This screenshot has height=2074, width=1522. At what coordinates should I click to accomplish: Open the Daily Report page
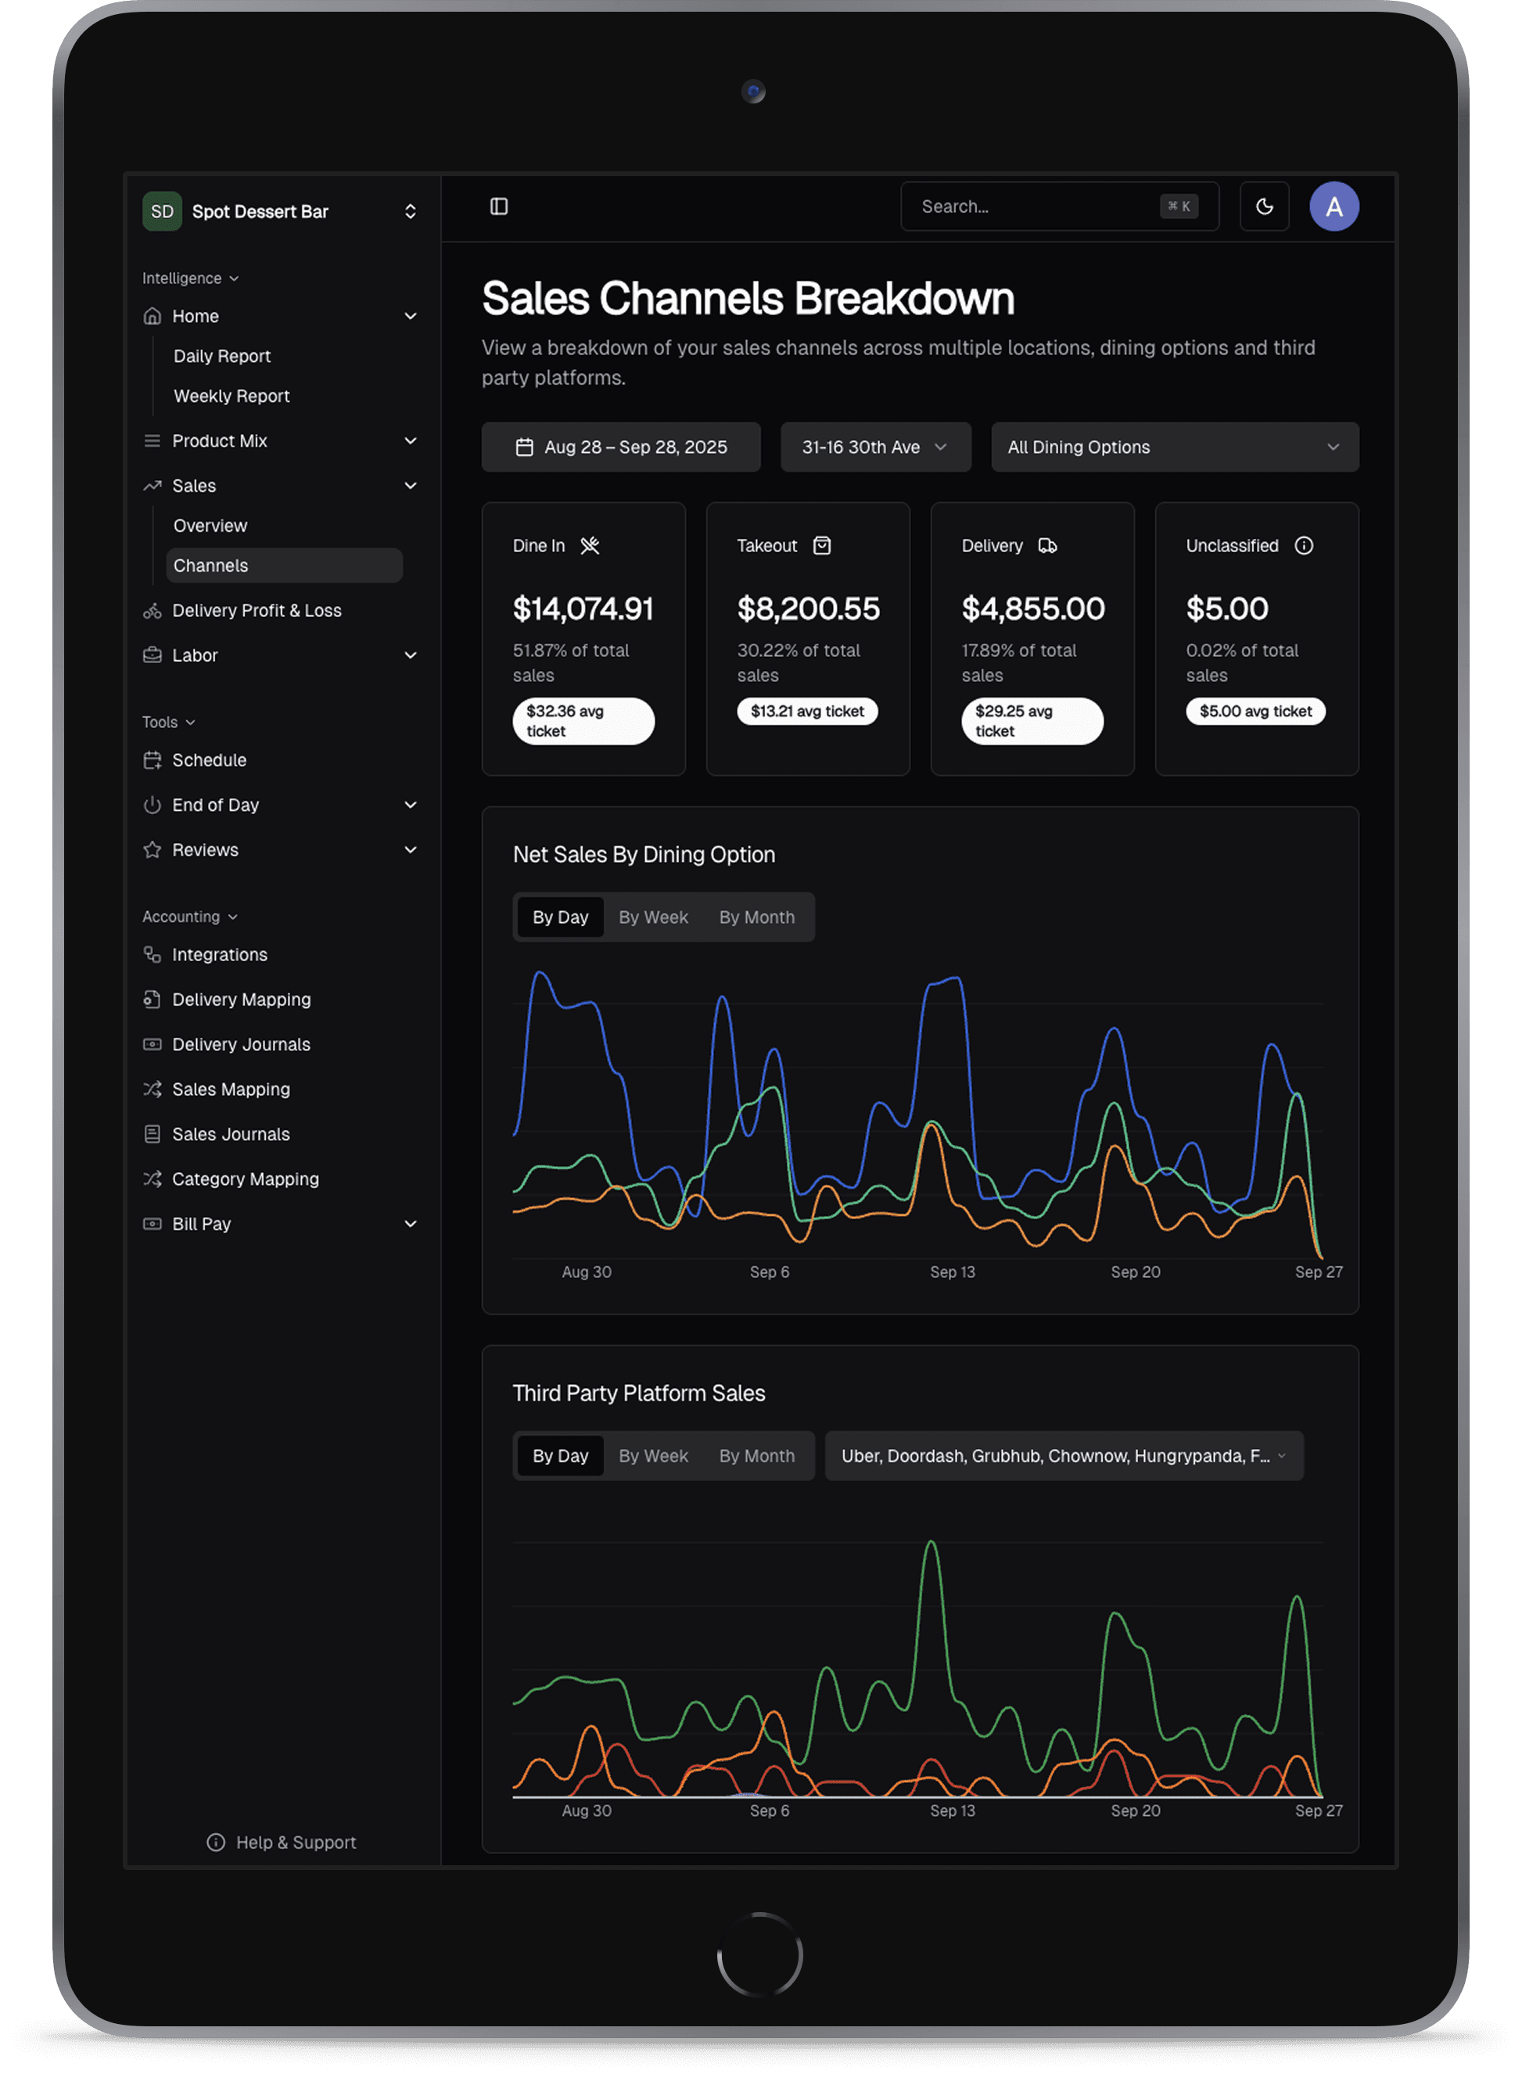coord(222,356)
